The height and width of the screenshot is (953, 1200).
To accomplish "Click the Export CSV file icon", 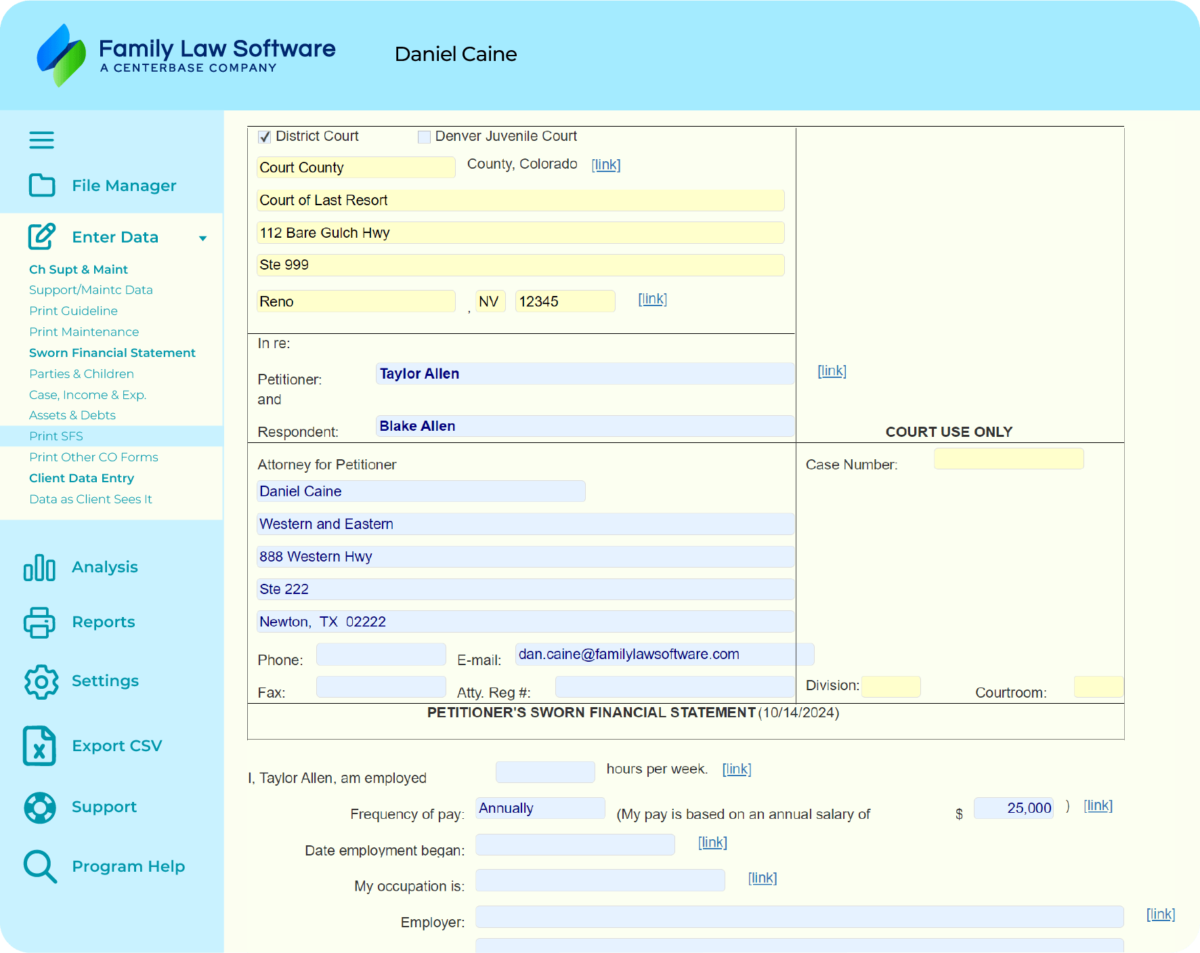I will (x=39, y=746).
